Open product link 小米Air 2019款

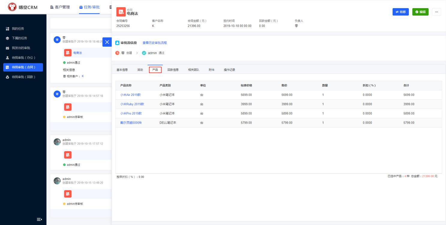pos(130,95)
